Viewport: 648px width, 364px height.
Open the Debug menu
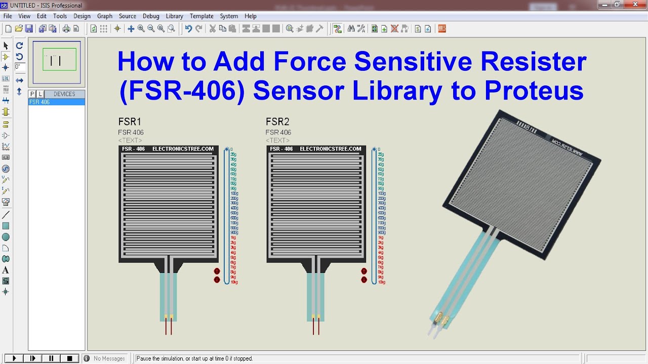tap(151, 16)
